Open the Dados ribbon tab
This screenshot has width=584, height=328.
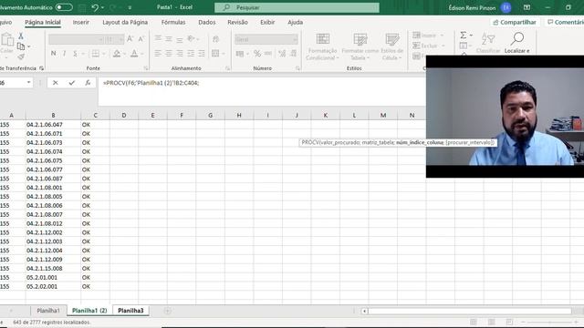(x=207, y=22)
